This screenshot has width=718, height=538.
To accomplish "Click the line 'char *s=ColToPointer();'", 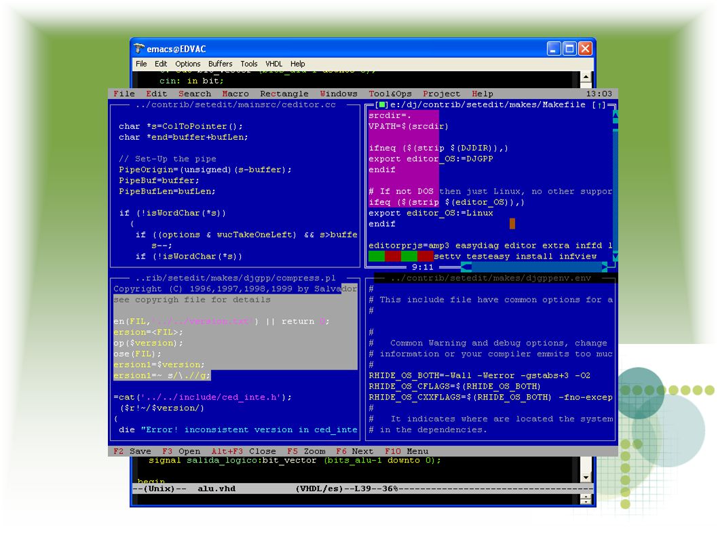I will click(x=181, y=126).
